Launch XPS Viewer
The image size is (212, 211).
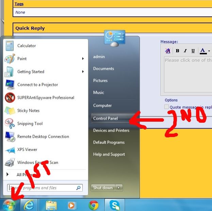point(46,150)
